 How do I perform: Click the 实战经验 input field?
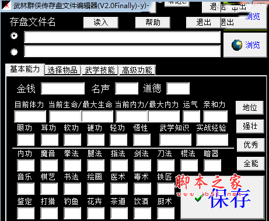click(212, 139)
